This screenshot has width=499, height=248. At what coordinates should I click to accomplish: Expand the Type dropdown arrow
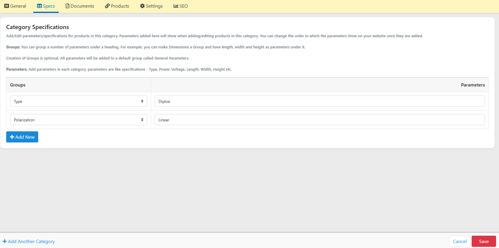(142, 101)
